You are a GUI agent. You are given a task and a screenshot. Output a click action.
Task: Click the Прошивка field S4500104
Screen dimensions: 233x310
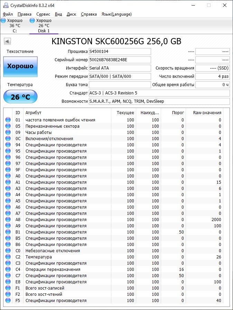tap(120, 52)
